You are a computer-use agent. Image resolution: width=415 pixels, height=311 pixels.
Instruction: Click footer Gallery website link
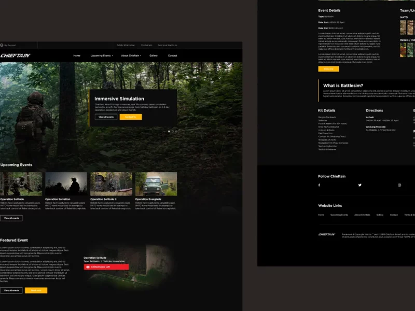[380, 215]
